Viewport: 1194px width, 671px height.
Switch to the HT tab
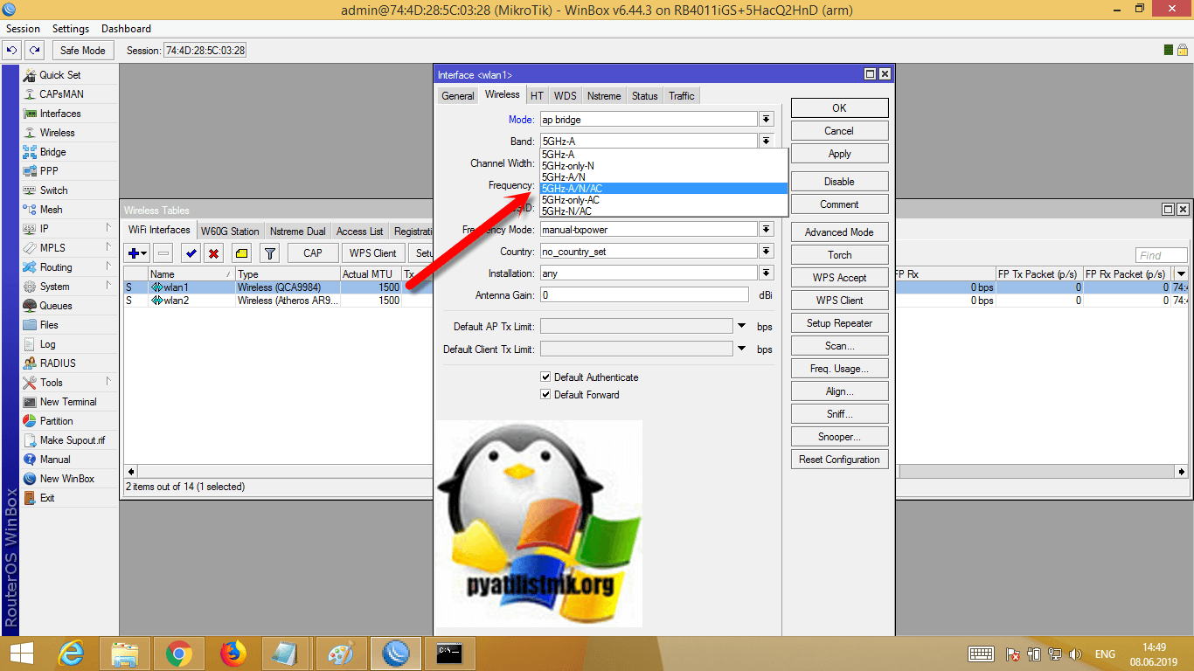coord(537,96)
